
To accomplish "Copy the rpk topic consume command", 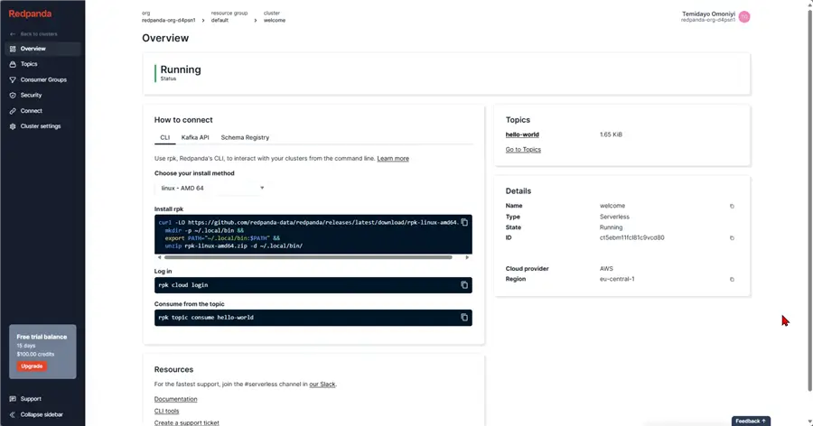I will (464, 317).
